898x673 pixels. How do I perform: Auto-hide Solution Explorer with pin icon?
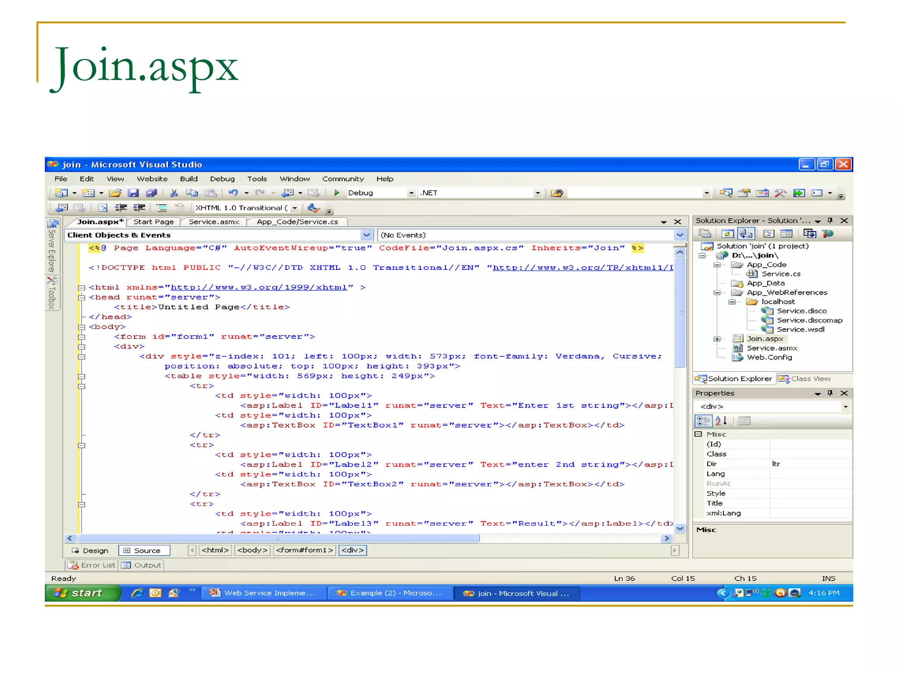point(830,220)
